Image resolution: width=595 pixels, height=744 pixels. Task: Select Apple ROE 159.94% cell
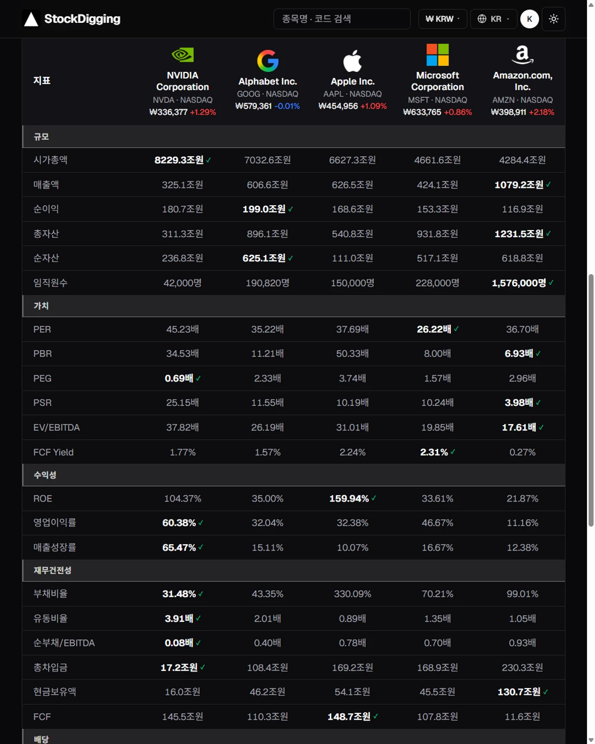[x=353, y=498]
